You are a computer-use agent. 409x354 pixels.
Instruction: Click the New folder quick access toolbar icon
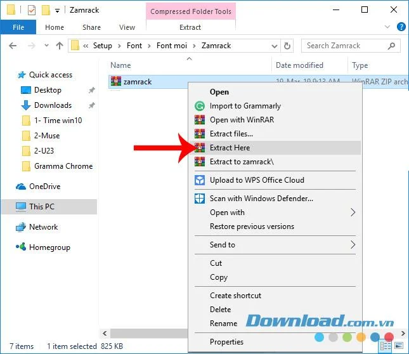46,10
